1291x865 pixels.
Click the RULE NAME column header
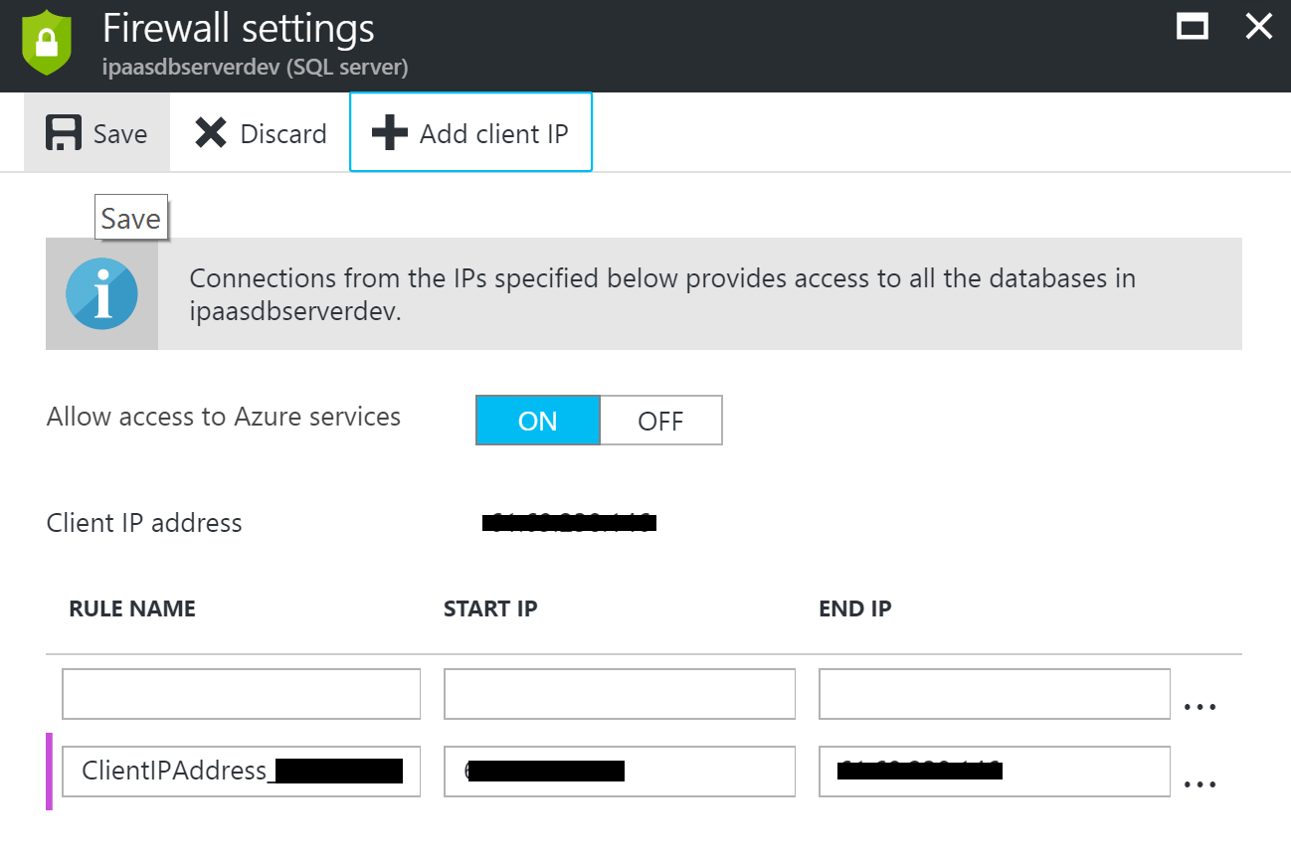(x=132, y=609)
